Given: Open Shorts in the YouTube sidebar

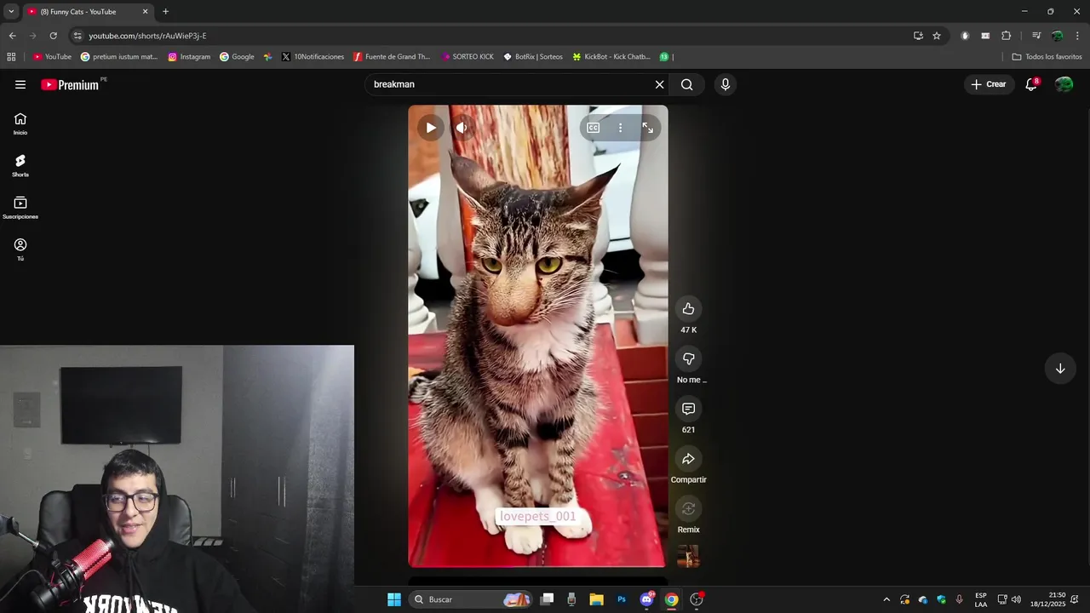Looking at the screenshot, I should coord(20,166).
